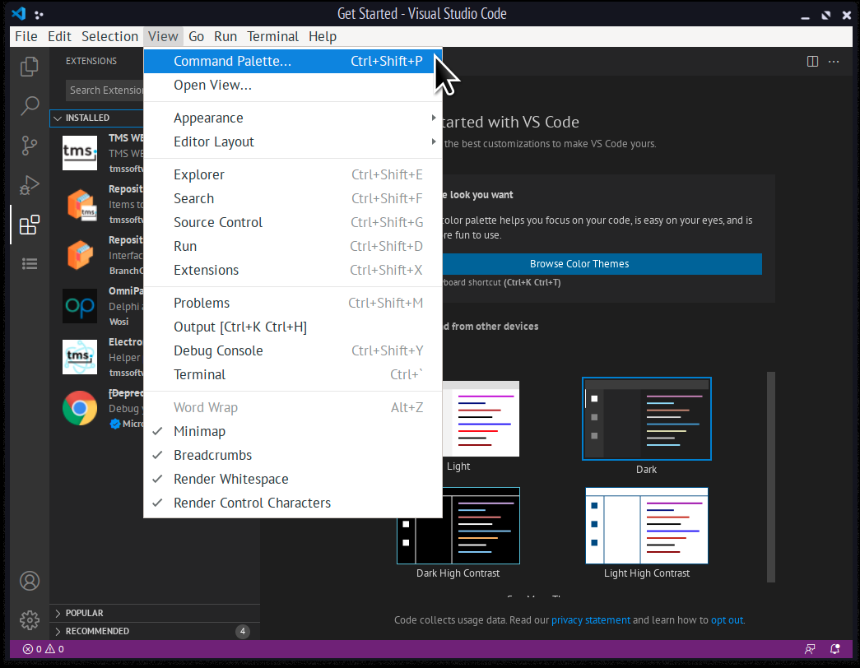The image size is (860, 668).
Task: Click the Get Started page scrollbar
Action: click(770, 477)
